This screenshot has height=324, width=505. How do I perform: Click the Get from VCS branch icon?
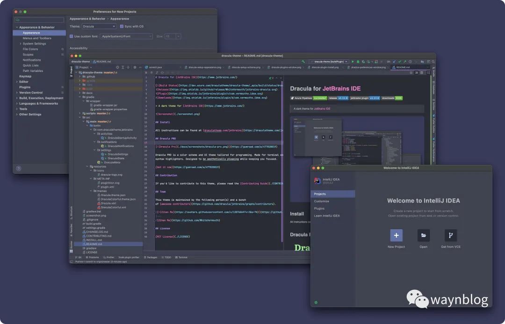coord(451,235)
